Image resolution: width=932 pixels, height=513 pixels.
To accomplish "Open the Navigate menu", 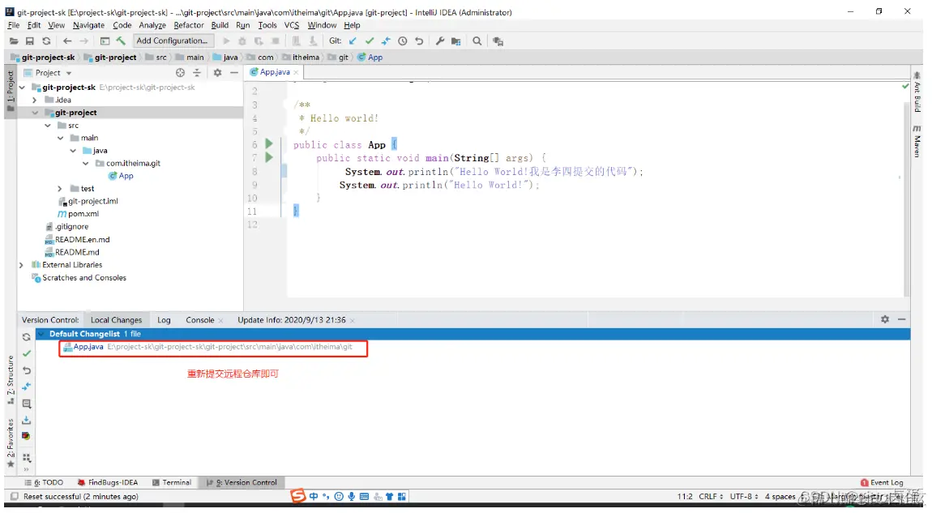I will (x=88, y=25).
